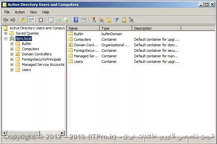Minimize the Active Directory window

201,5
